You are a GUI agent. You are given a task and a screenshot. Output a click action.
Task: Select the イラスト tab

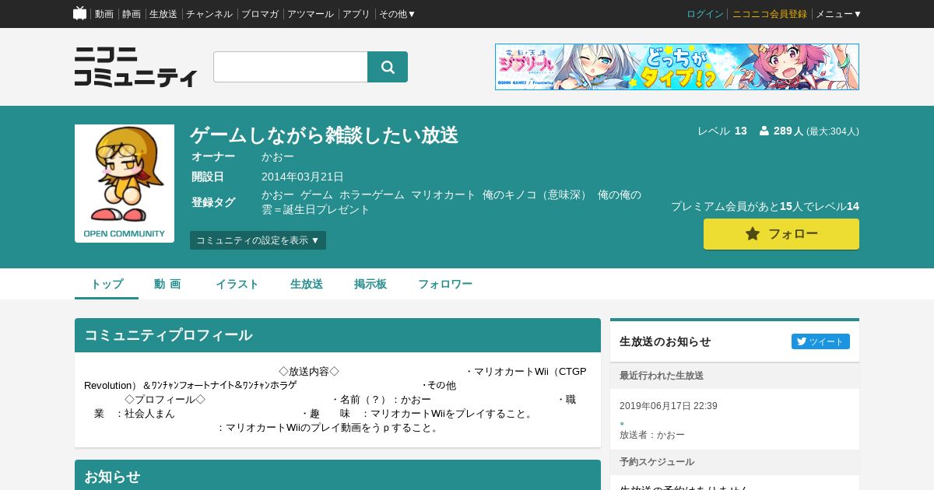237,284
